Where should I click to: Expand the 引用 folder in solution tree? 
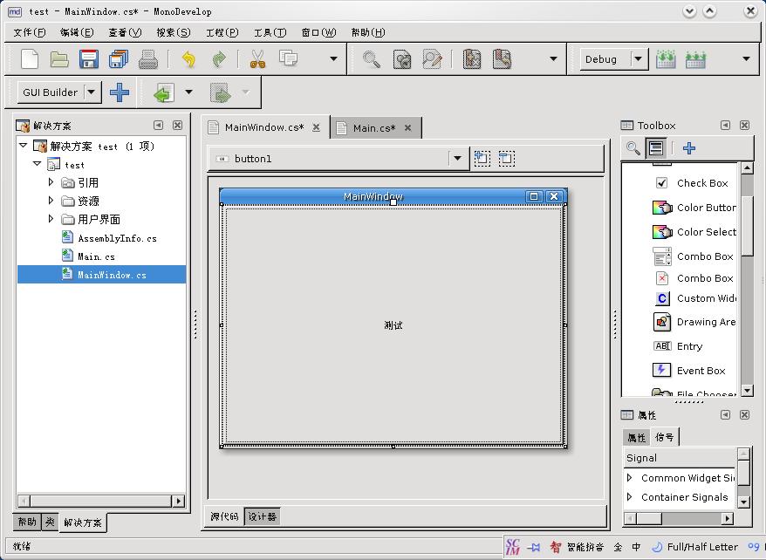coord(51,182)
